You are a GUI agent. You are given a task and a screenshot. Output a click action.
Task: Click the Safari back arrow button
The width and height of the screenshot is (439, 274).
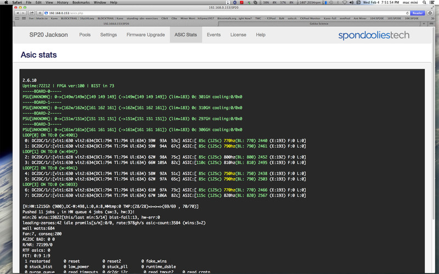click(x=18, y=13)
